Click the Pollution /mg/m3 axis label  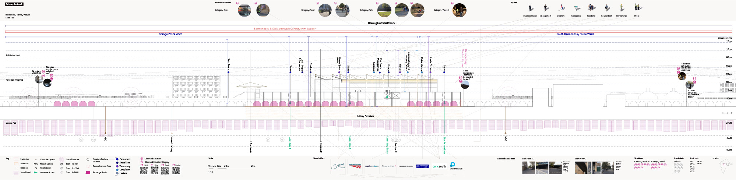(14, 80)
